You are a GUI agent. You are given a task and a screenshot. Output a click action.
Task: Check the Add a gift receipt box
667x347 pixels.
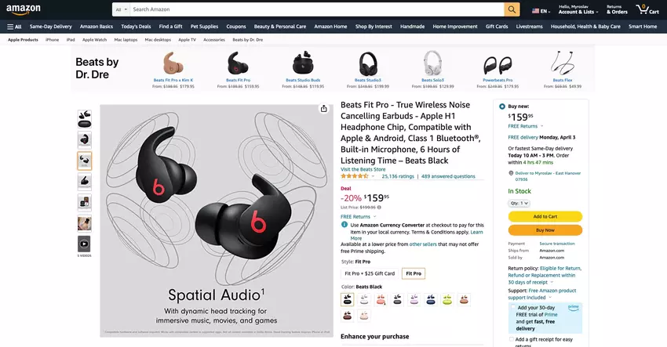pos(512,339)
